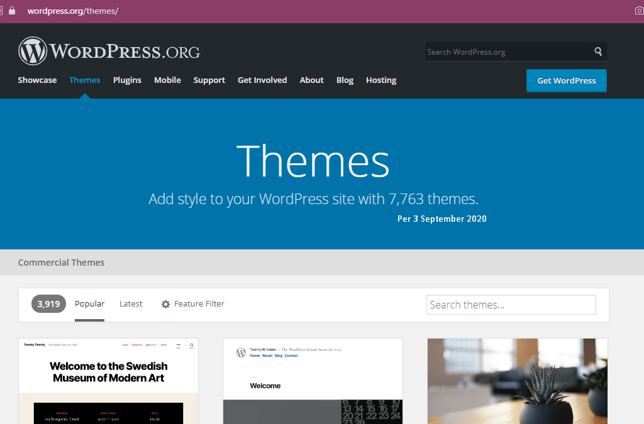The height and width of the screenshot is (424, 644).
Task: Click the wordpress.org/themes/ URL in the address bar
Action: pos(73,11)
